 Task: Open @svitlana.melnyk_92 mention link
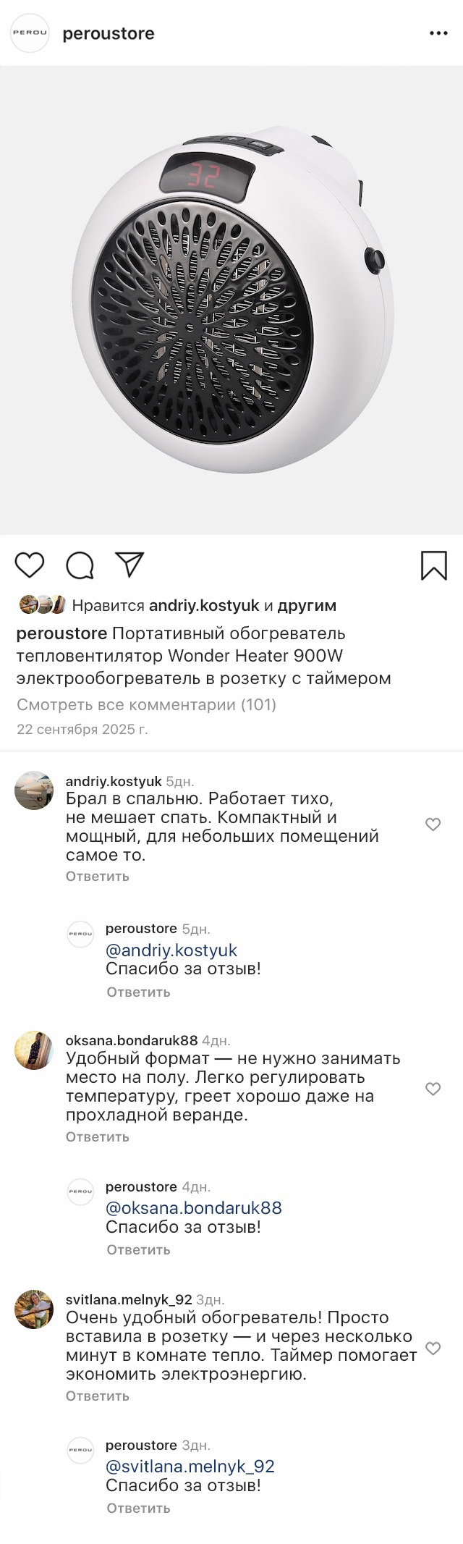[x=190, y=1467]
